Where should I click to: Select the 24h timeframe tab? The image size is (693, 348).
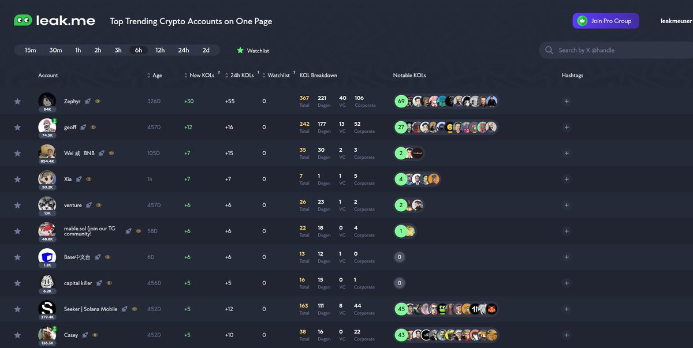[x=183, y=50]
